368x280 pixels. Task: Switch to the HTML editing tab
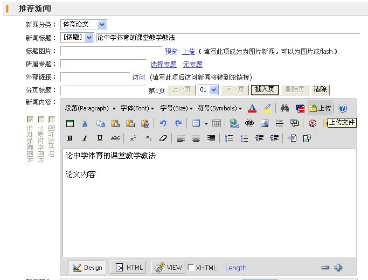click(128, 268)
